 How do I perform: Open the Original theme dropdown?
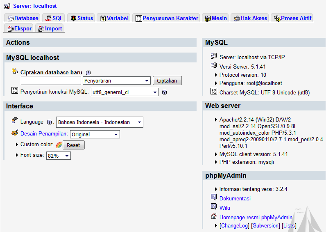95,134
